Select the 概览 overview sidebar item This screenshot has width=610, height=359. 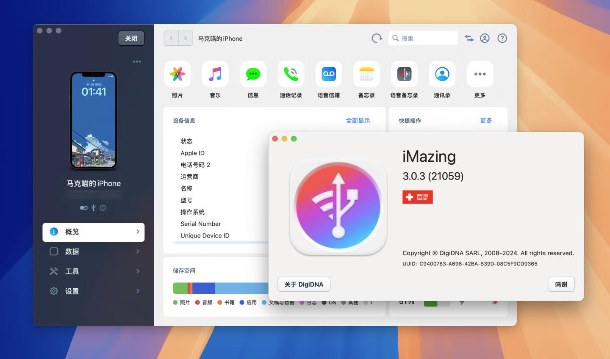click(x=94, y=232)
